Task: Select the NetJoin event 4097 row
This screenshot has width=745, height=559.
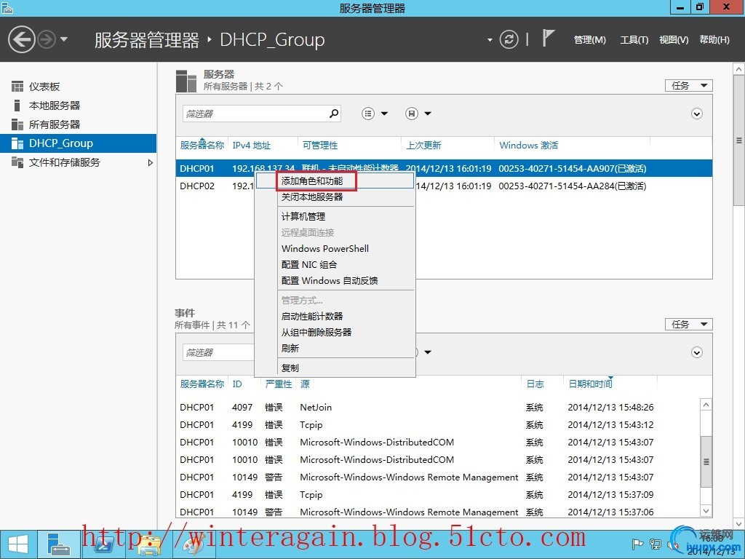Action: point(437,408)
